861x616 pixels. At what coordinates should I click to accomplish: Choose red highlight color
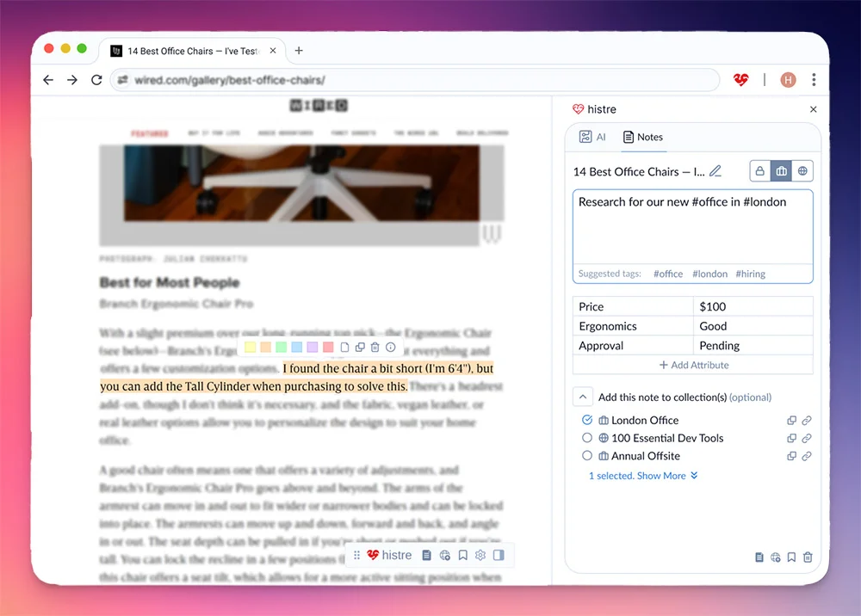coord(328,347)
